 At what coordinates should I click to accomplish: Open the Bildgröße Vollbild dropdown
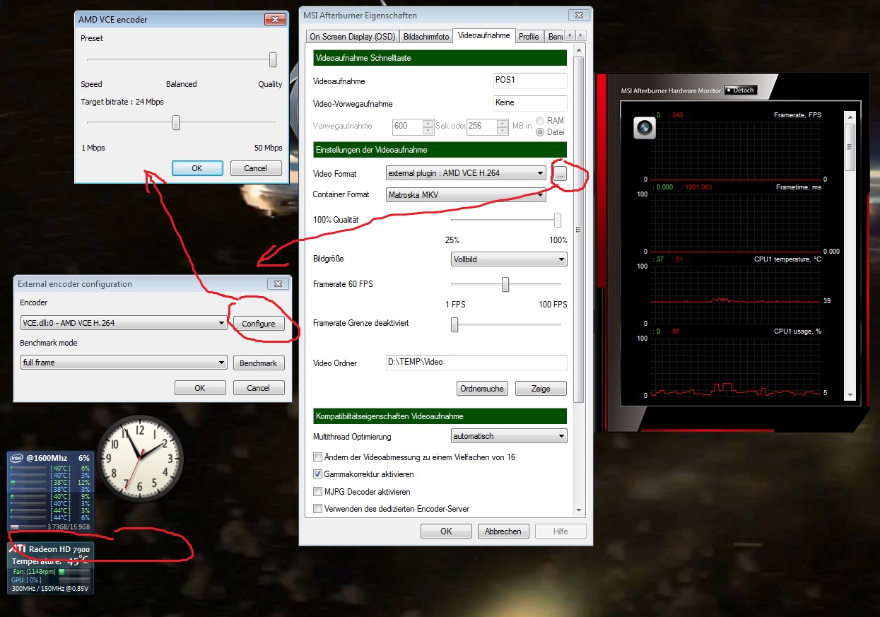(509, 259)
